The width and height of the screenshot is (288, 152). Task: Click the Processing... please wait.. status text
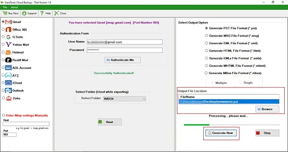[228, 116]
